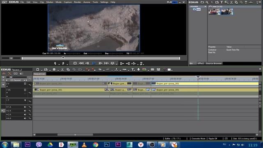Toggle ripple mode icon

point(10,74)
